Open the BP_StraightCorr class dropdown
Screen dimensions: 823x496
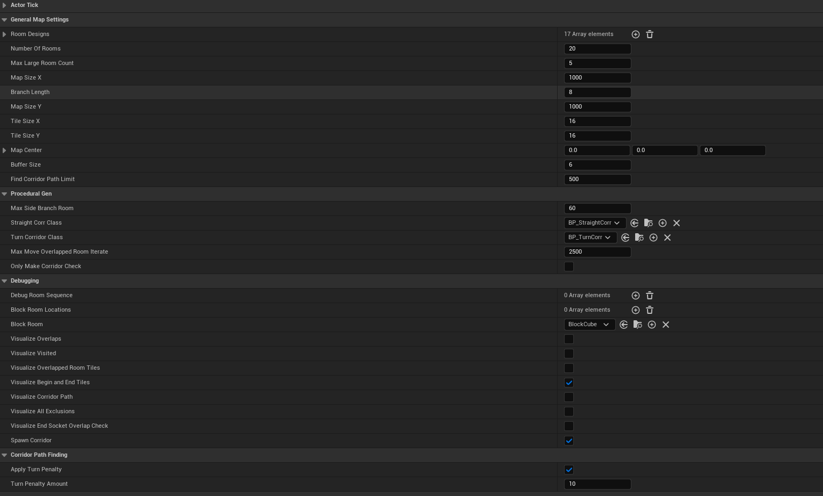point(594,223)
